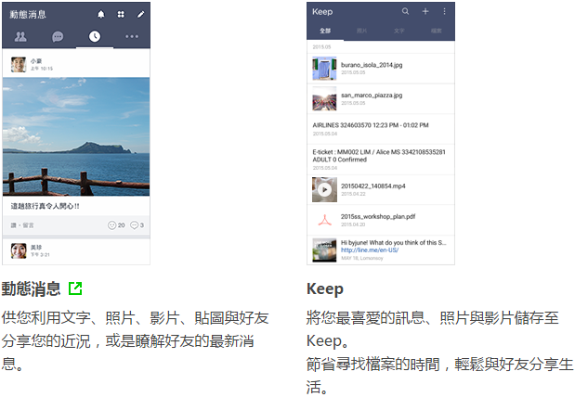
Task: Select the file name burano_isola_2014.jpg
Action: [x=372, y=65]
